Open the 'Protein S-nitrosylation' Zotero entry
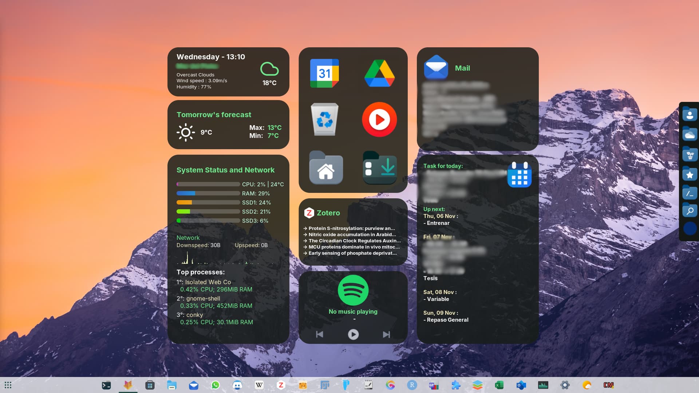Screen dimensions: 699x393 pos(351,229)
